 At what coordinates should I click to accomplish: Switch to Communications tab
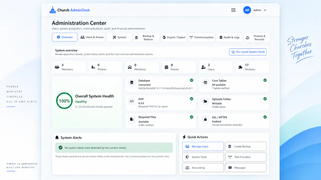coord(202,37)
